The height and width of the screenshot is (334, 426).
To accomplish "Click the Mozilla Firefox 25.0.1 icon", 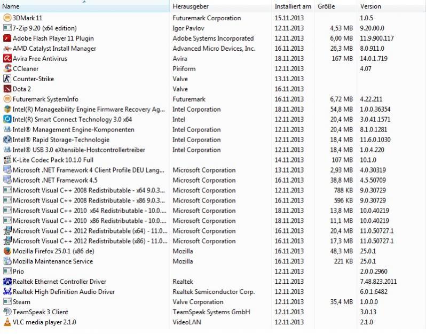I will 7,251.
